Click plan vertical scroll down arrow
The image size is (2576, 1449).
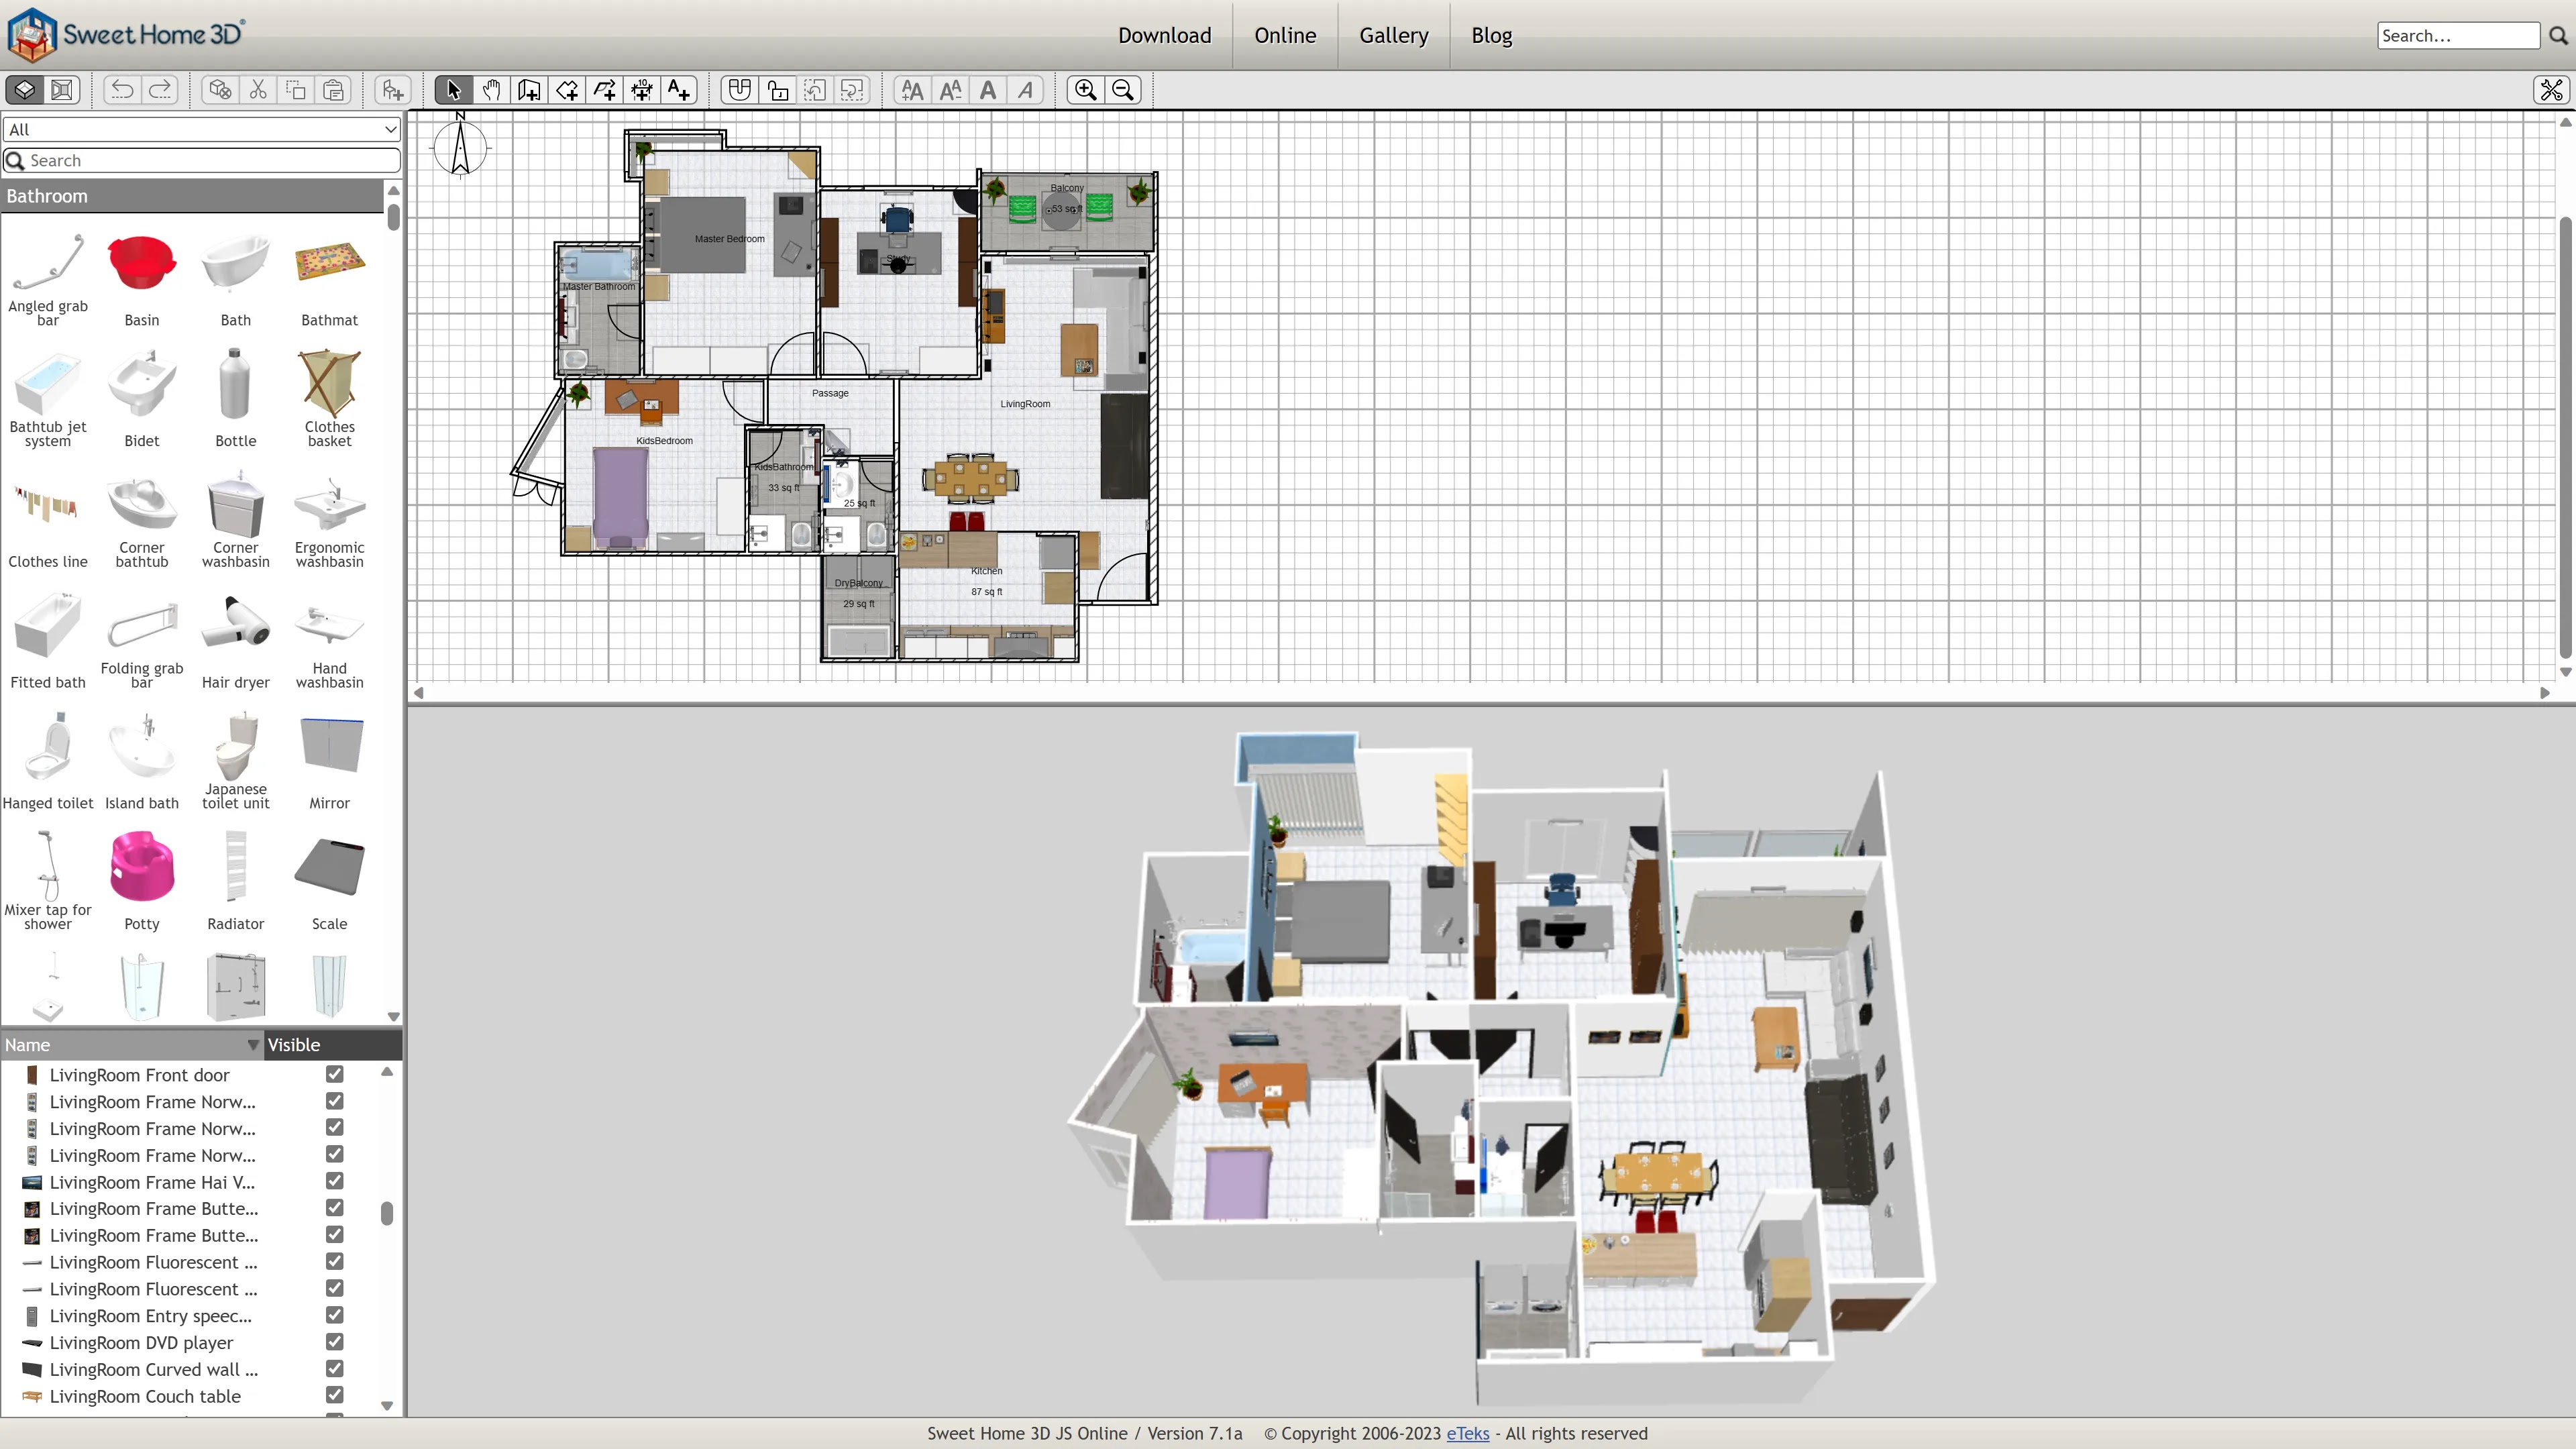pyautogui.click(x=2565, y=672)
